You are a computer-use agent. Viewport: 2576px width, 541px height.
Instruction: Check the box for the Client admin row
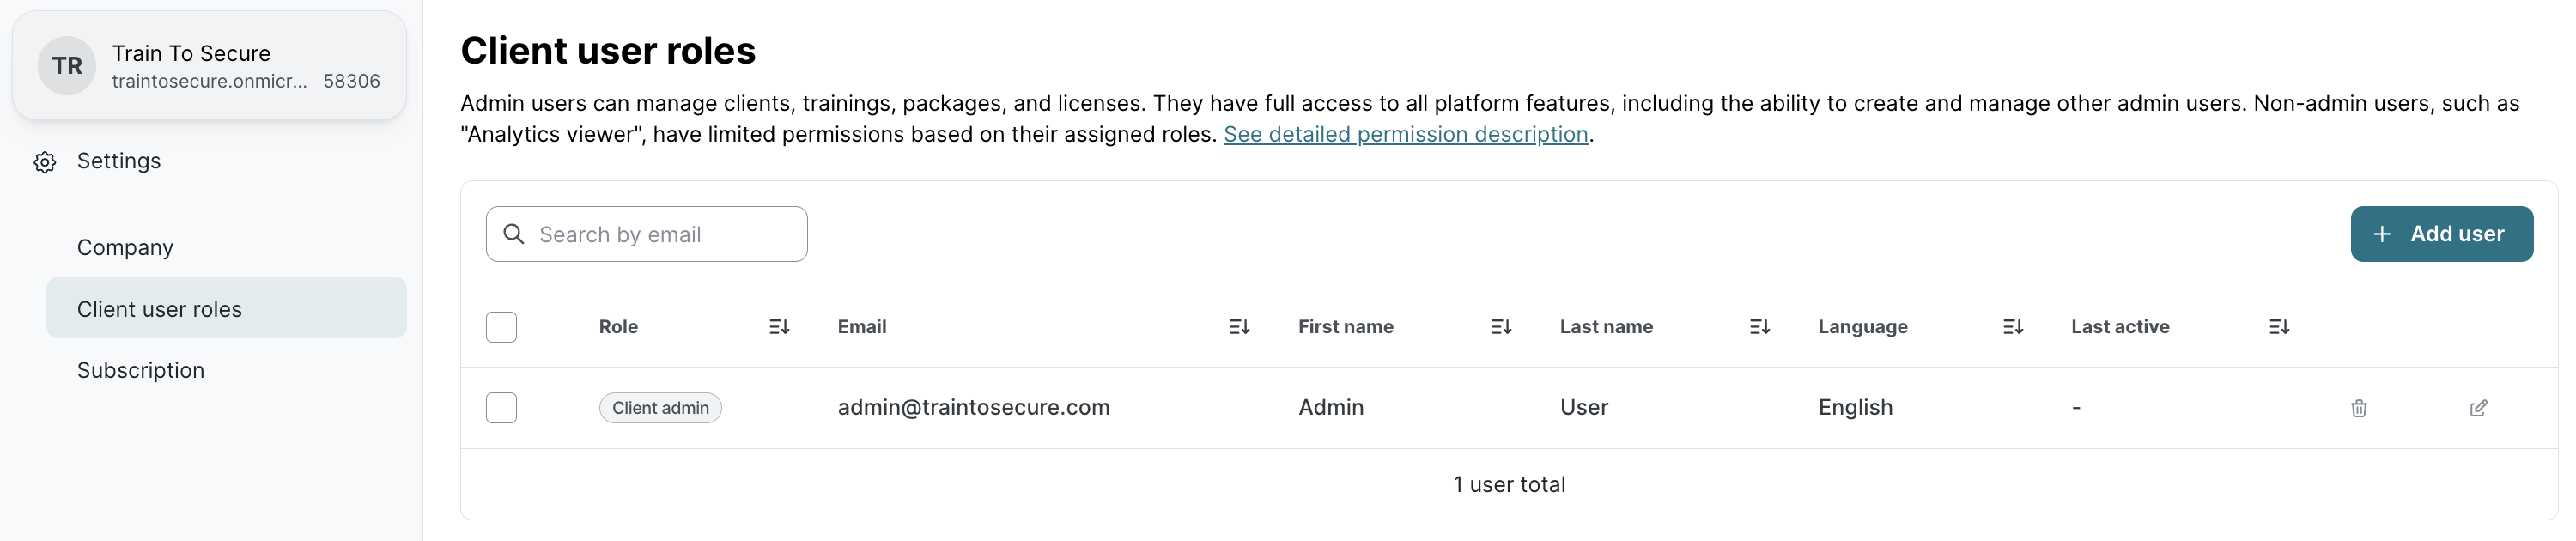(x=501, y=408)
